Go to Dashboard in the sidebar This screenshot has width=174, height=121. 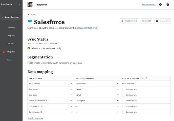point(11,27)
